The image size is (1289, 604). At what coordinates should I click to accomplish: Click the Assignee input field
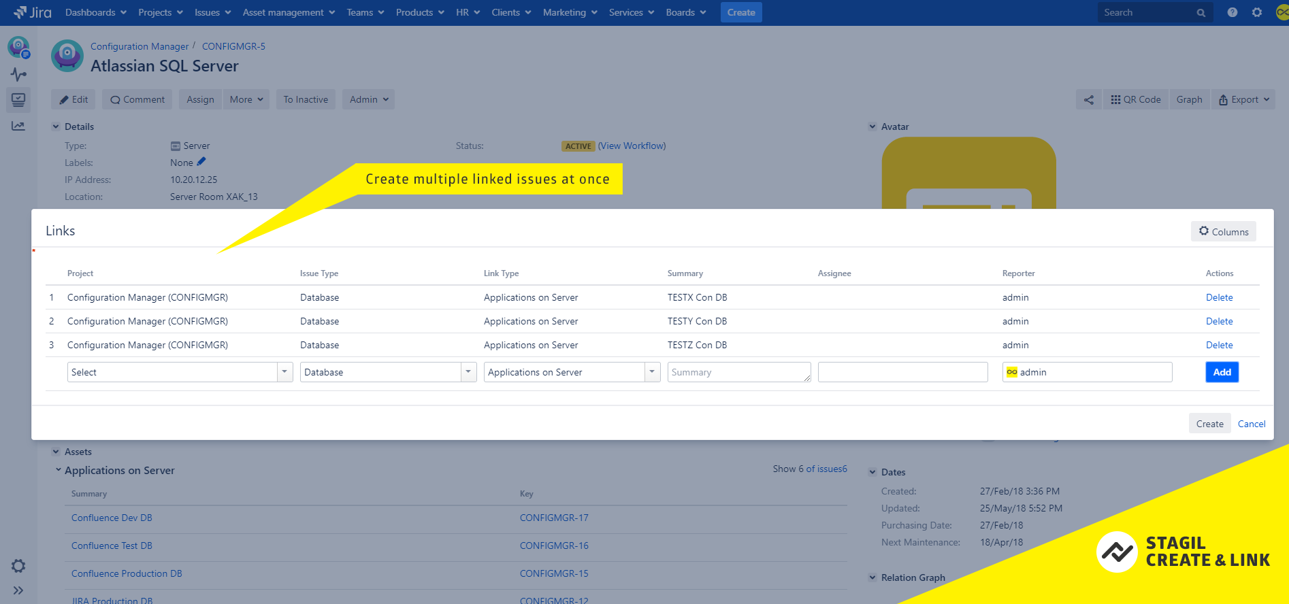[x=902, y=372]
